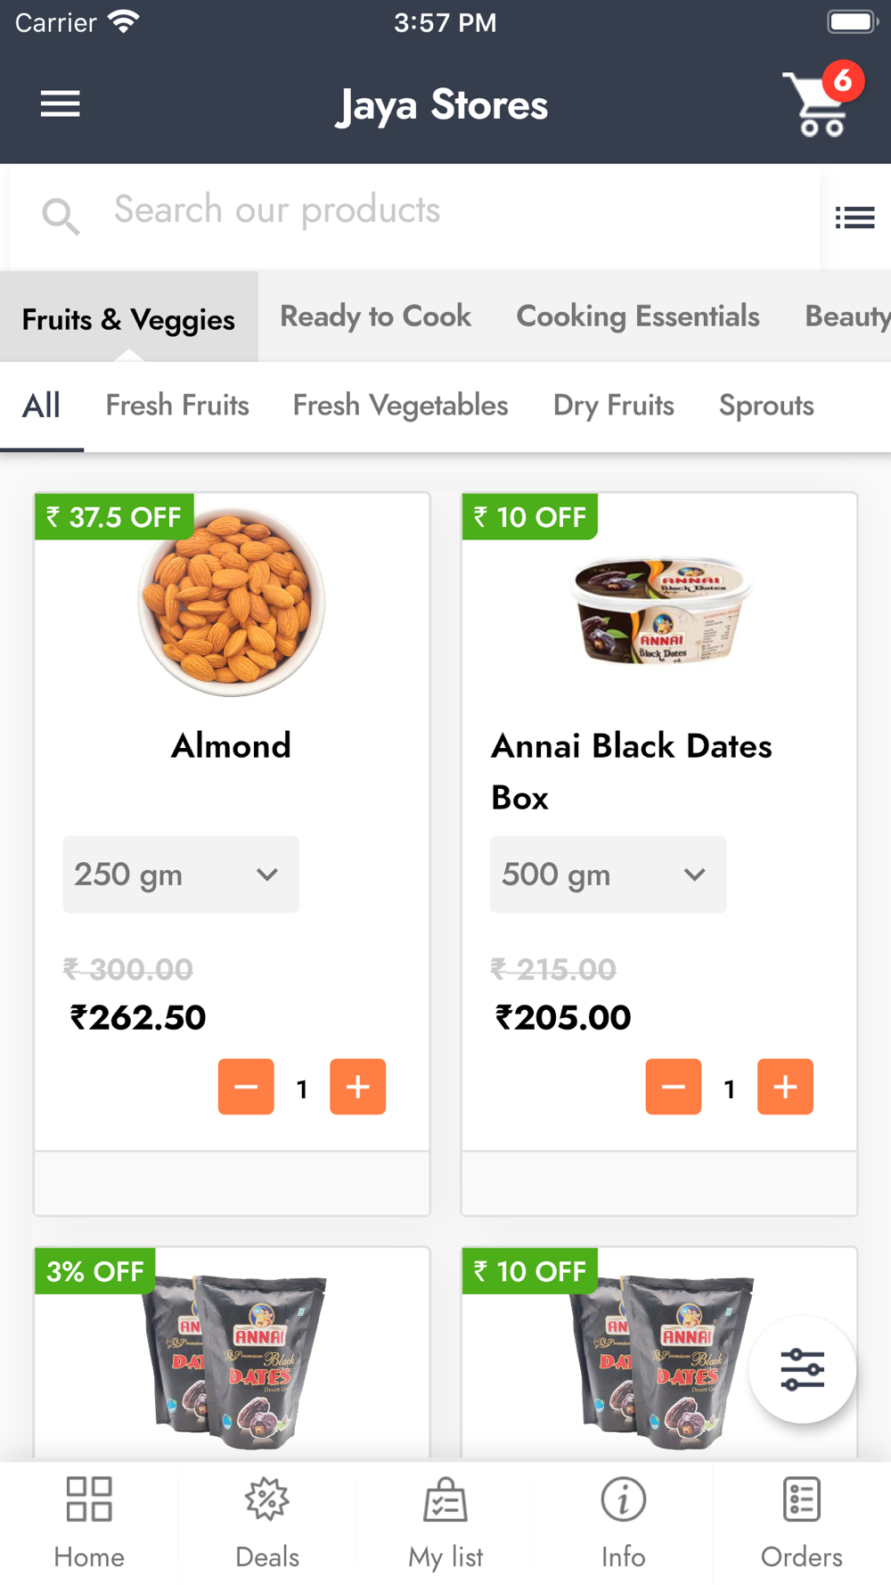891x1585 pixels.
Task: Decrease Annai Black Dates Box quantity
Action: (x=674, y=1087)
